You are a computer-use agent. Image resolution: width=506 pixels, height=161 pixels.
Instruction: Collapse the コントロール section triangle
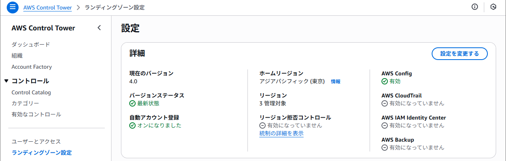[6, 81]
